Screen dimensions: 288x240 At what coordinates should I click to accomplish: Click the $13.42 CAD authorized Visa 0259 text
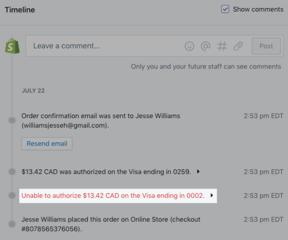point(106,171)
